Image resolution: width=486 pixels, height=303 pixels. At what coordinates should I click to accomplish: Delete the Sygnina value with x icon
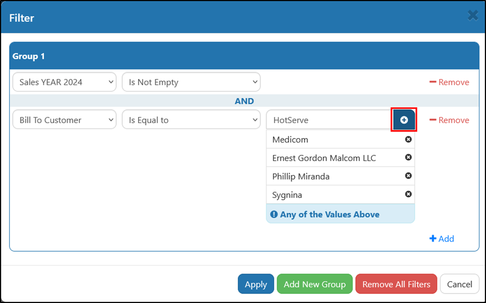(408, 194)
